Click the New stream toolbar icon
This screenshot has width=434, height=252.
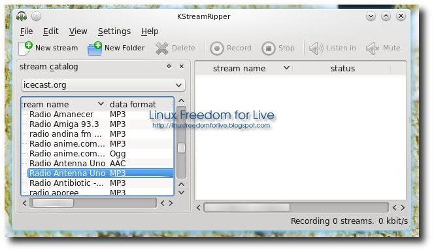pyautogui.click(x=25, y=48)
